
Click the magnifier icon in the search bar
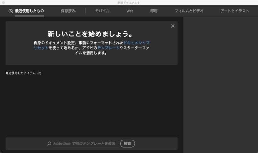pos(49,144)
